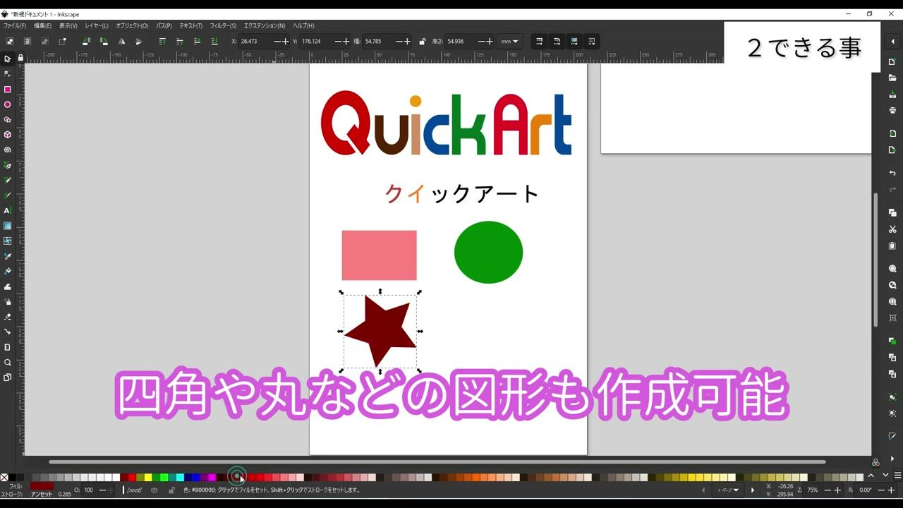
Task: Toggle layer visibility eye in status bar
Action: coord(154,490)
